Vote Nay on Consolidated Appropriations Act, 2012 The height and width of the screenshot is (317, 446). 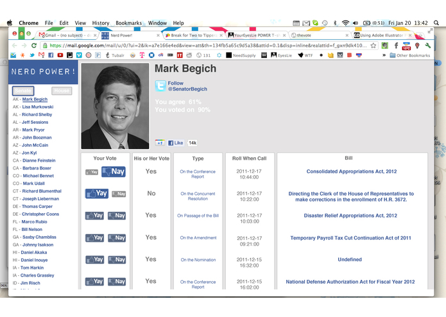tap(114, 171)
